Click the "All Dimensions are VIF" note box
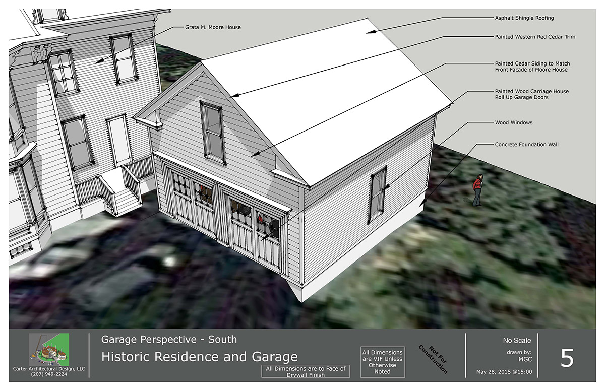 click(x=383, y=362)
